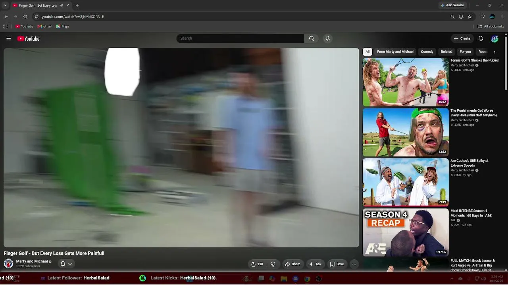Open the Chrome three-dot menu
The width and height of the screenshot is (508, 285).
pyautogui.click(x=502, y=17)
